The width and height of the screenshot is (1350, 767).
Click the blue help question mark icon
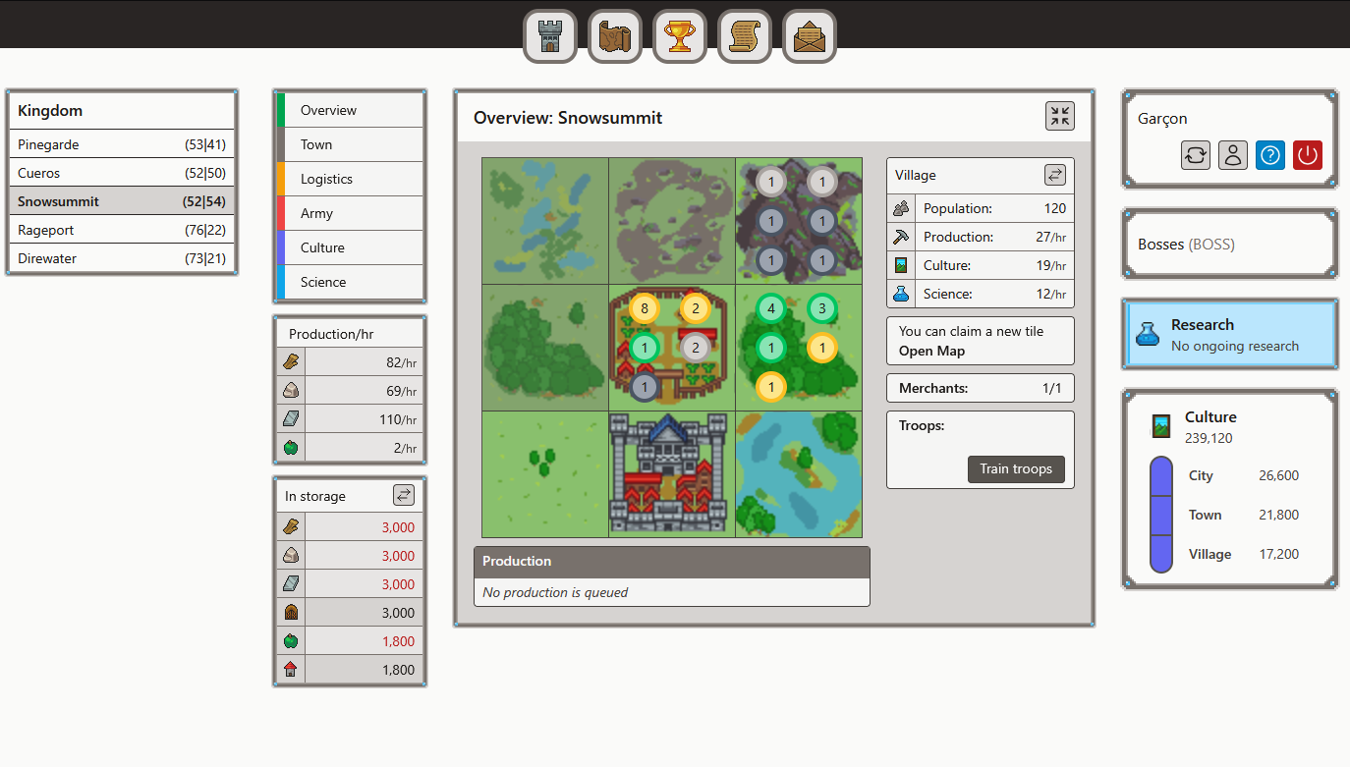click(1269, 155)
